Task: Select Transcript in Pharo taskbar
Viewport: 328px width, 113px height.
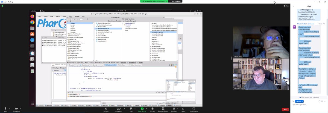Action: pyautogui.click(x=161, y=105)
